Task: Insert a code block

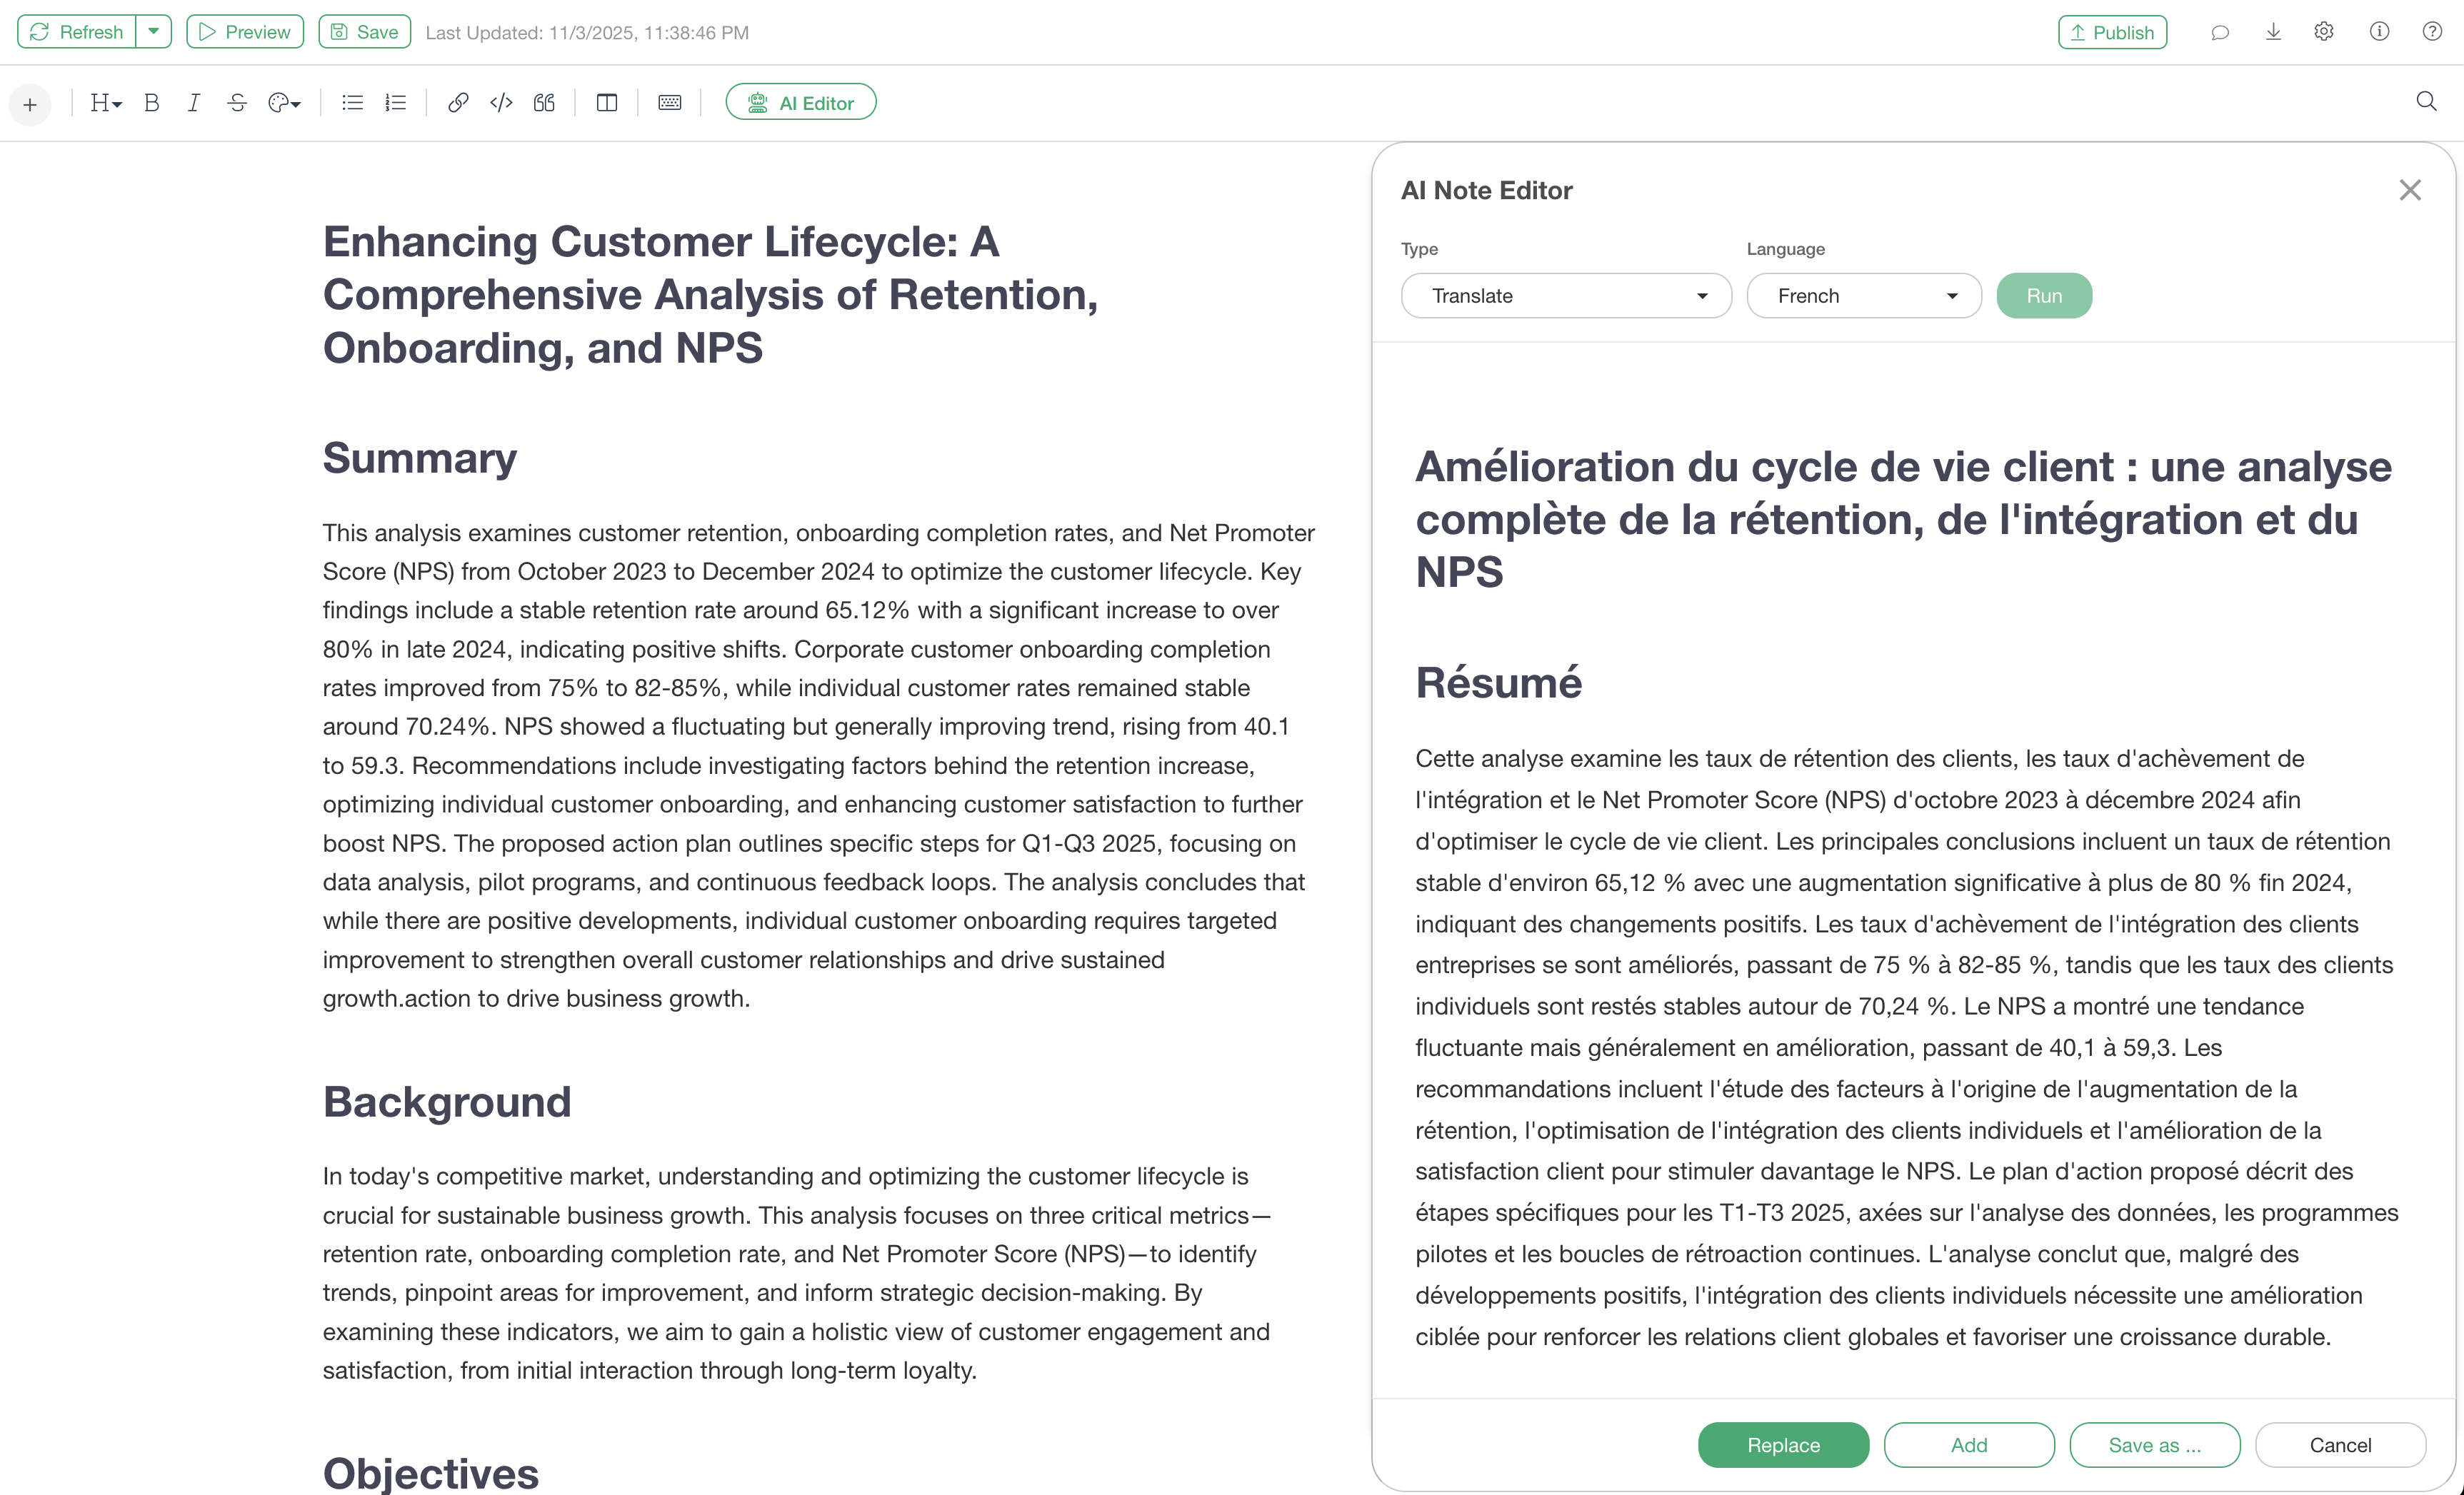Action: [x=501, y=103]
